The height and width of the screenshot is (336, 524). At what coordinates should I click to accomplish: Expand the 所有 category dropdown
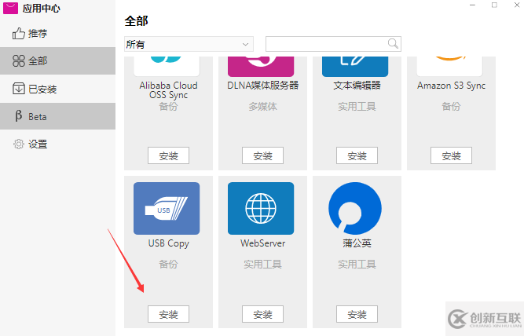click(x=189, y=44)
